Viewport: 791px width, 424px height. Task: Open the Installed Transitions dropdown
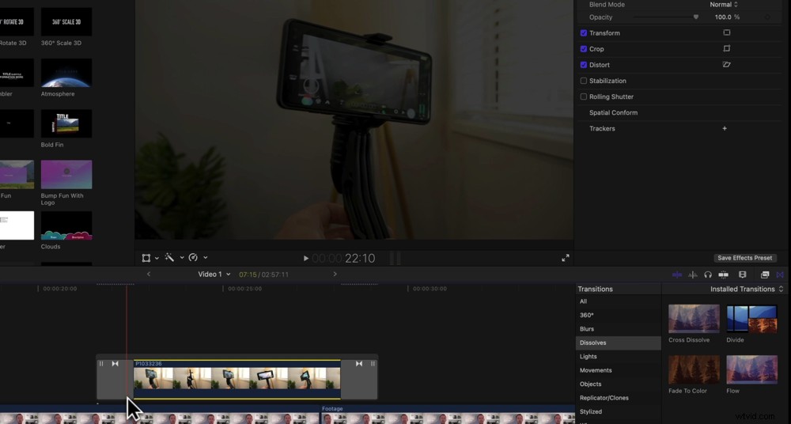coord(747,290)
